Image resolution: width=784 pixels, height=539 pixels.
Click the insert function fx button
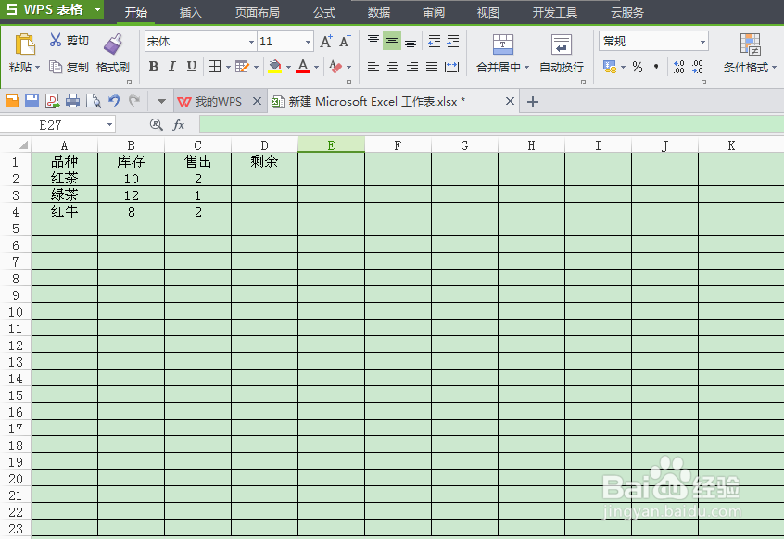tap(179, 125)
